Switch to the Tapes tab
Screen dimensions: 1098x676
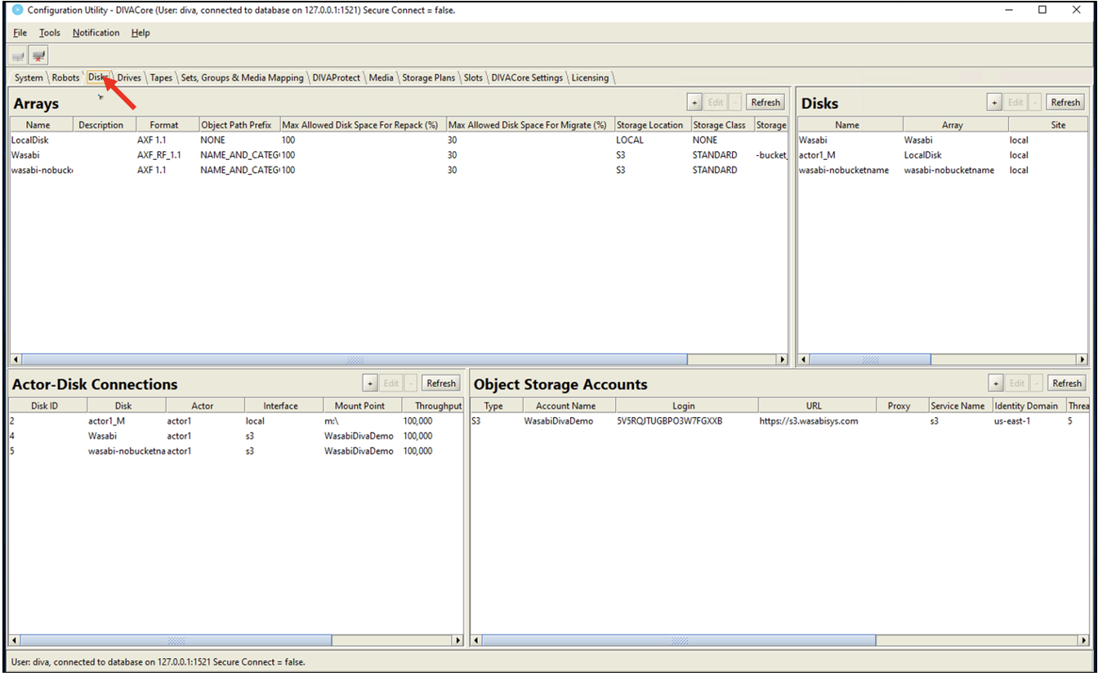coord(161,78)
